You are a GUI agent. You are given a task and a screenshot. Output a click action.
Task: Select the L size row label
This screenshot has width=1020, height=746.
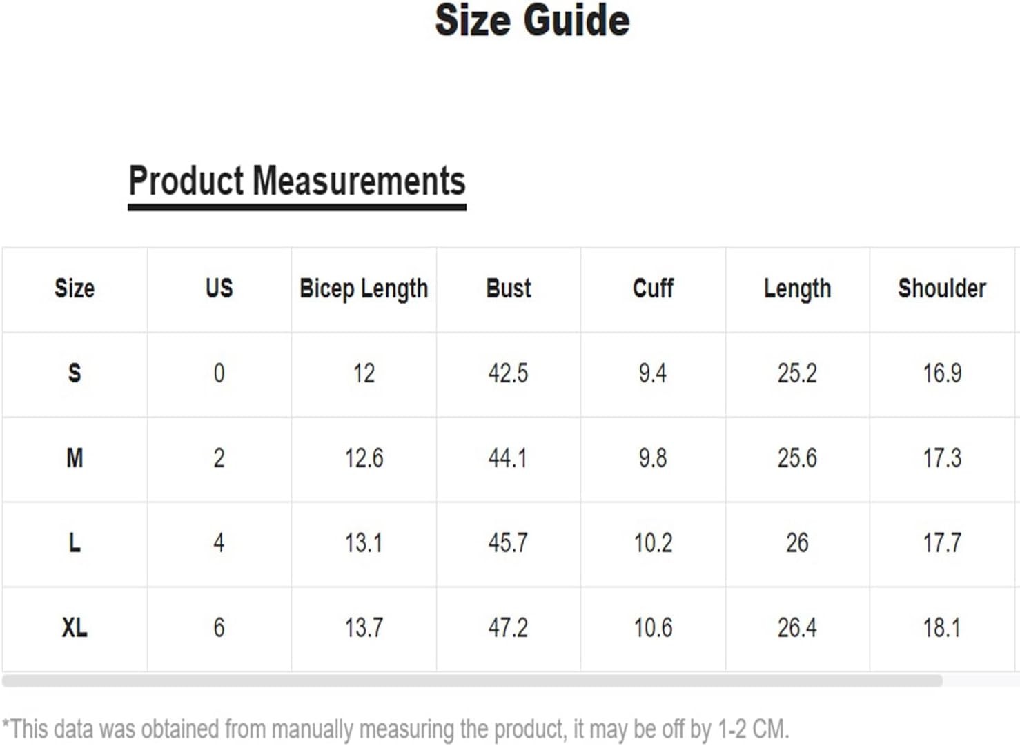pyautogui.click(x=75, y=543)
